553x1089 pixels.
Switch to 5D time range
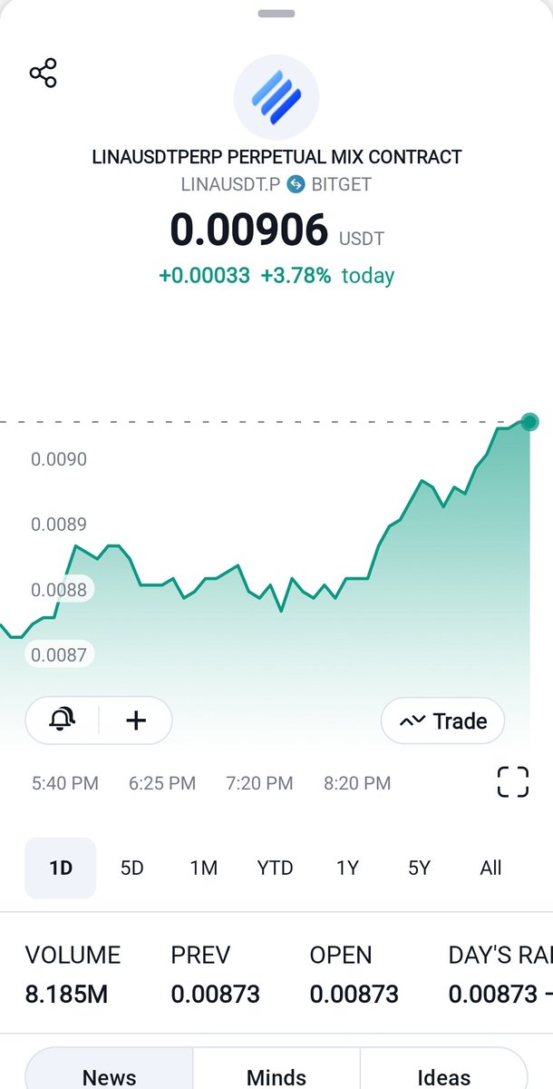[x=132, y=868]
